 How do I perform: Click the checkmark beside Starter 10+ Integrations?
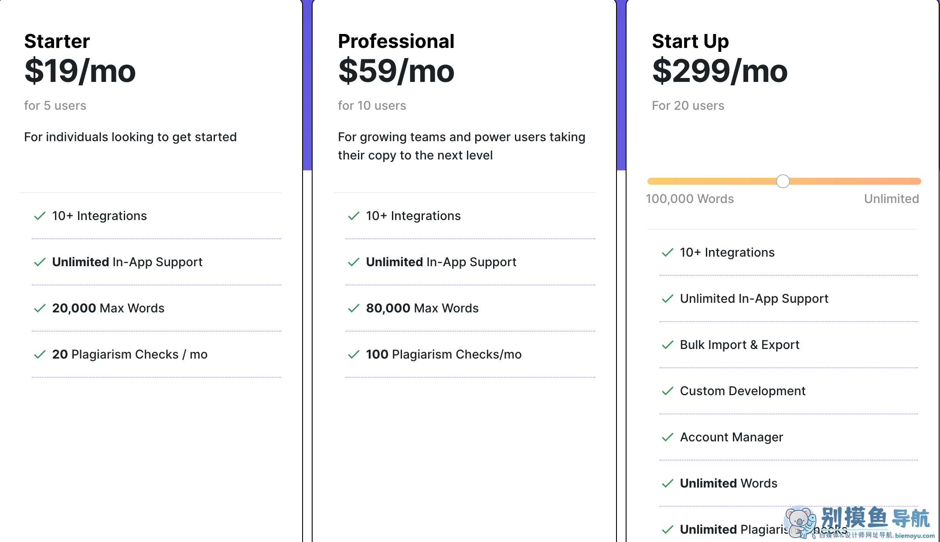[40, 216]
